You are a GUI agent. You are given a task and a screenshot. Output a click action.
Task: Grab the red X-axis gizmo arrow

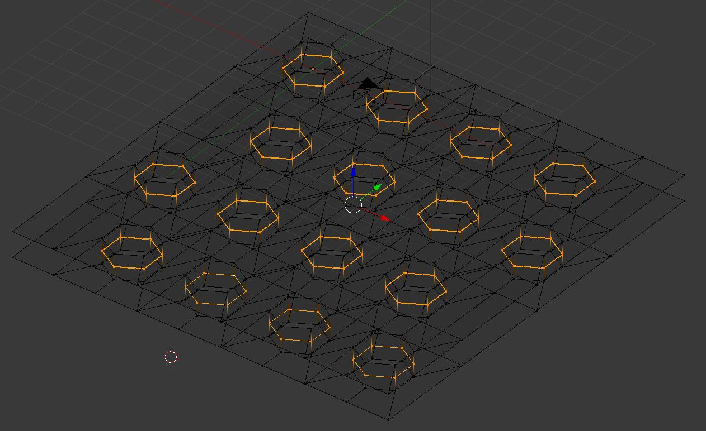coord(385,218)
